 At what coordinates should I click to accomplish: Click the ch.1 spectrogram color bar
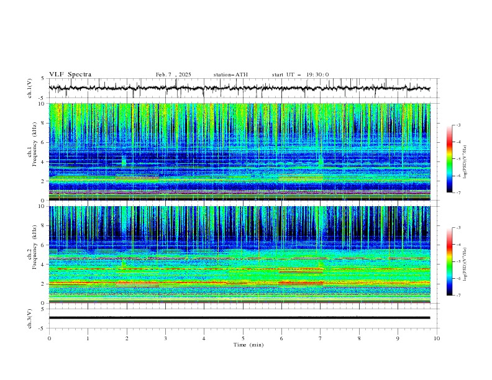(449, 158)
